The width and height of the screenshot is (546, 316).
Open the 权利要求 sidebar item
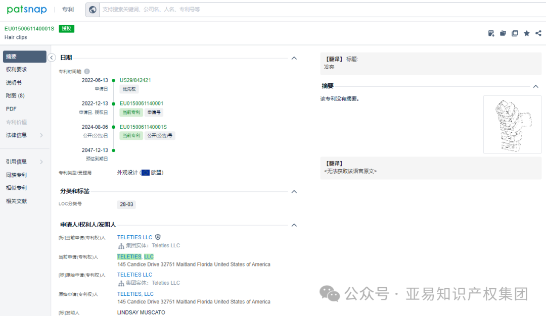16,70
